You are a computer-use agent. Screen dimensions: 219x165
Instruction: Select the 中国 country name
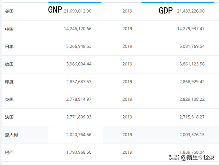pyautogui.click(x=9, y=29)
